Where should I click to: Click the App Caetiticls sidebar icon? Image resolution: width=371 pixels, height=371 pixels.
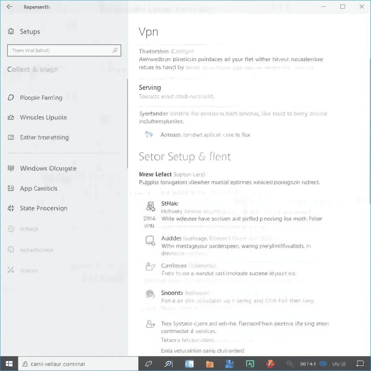(11, 188)
